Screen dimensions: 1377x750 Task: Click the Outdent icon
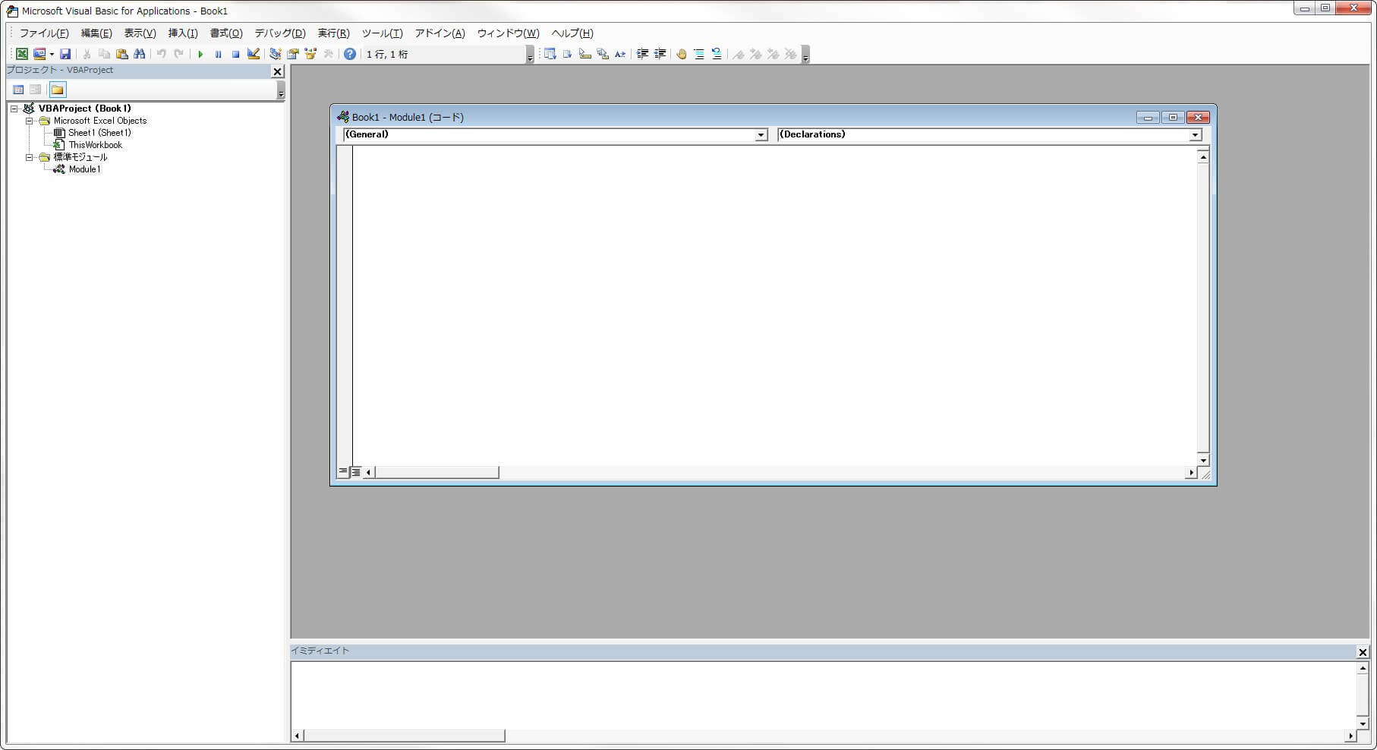660,54
